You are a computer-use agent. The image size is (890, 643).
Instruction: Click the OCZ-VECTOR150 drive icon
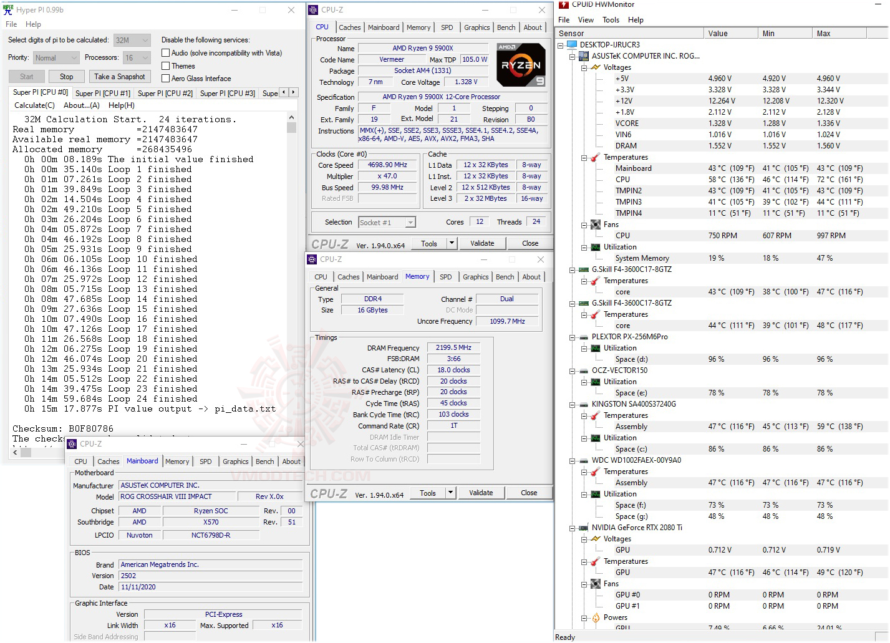coord(584,370)
